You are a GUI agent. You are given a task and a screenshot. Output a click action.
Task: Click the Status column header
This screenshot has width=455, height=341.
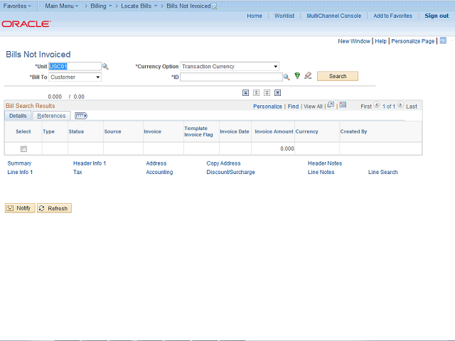pos(76,131)
